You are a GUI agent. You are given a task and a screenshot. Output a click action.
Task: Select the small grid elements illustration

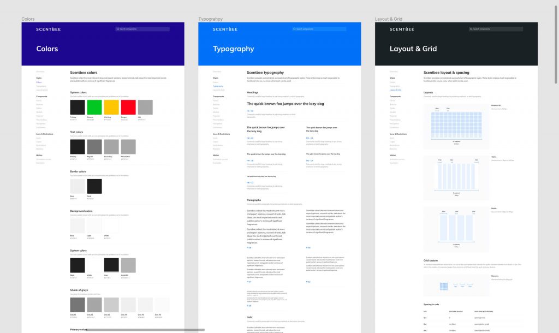pyautogui.click(x=456, y=286)
